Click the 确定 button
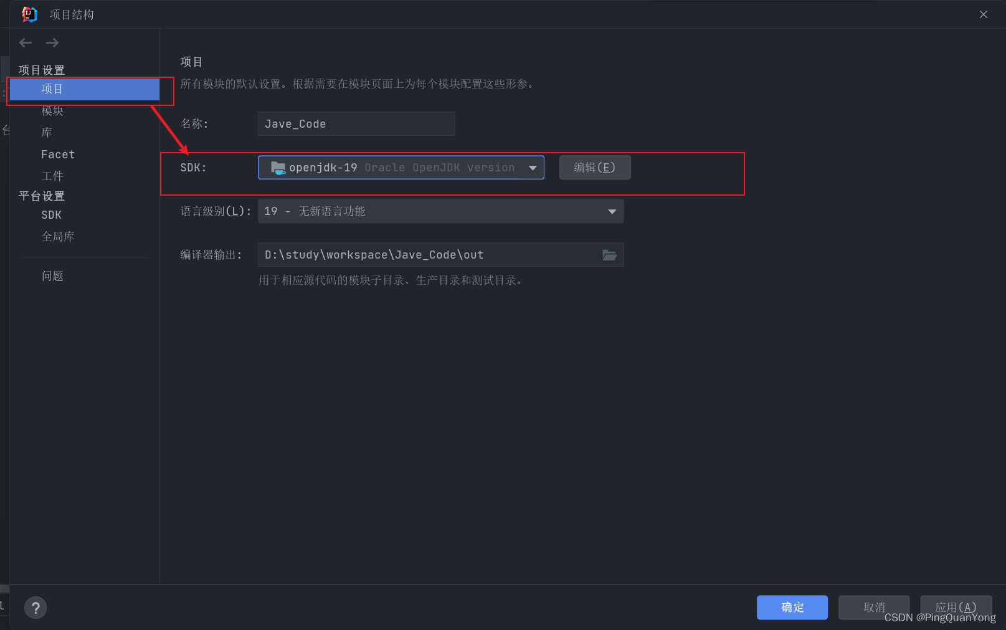1006x630 pixels. 792,608
